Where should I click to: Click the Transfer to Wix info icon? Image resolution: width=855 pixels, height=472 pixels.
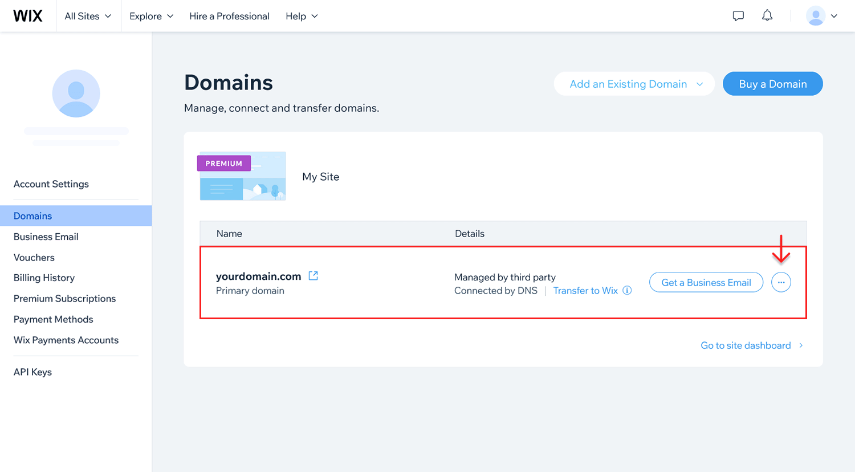click(627, 290)
